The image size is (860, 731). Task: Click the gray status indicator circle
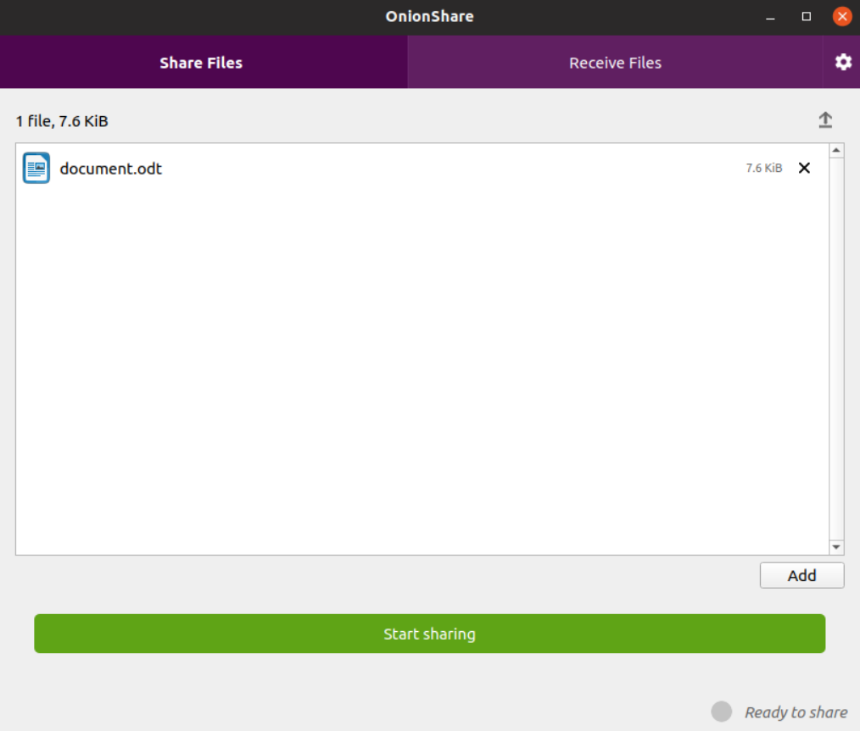[x=721, y=712]
